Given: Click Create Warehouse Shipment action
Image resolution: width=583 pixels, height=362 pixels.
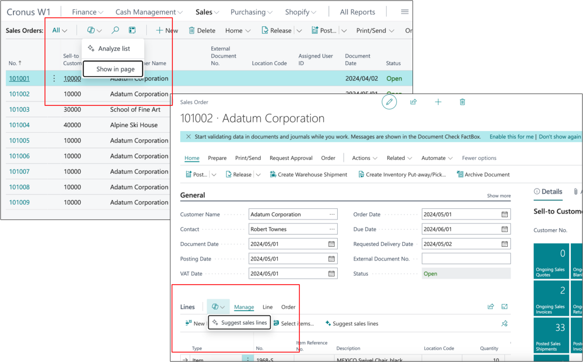Looking at the screenshot, I should tap(308, 174).
